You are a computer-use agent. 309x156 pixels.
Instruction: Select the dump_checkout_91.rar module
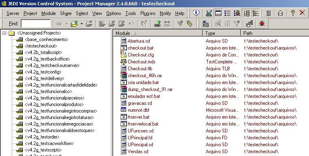point(150,89)
